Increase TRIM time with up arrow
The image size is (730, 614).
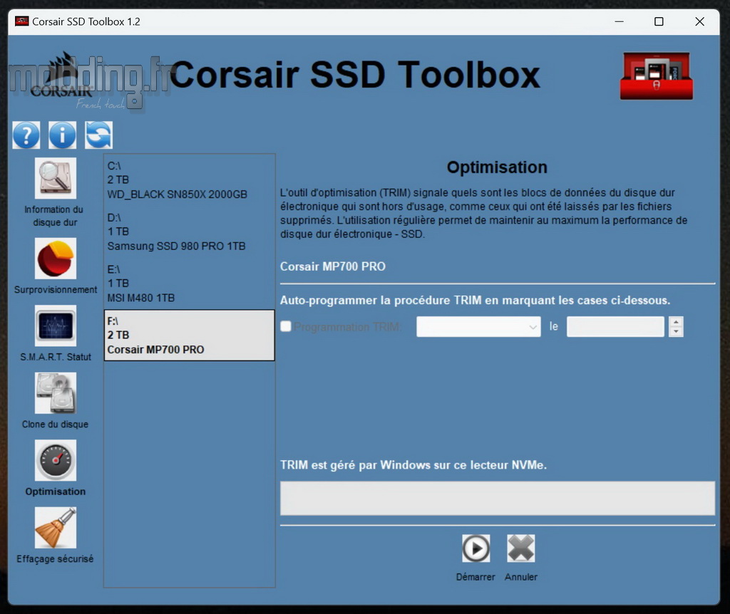pyautogui.click(x=676, y=321)
